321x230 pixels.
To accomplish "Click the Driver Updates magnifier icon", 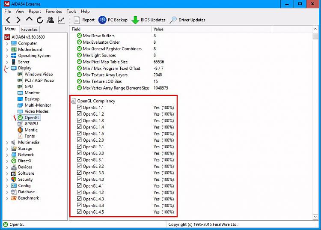I will tap(173, 20).
